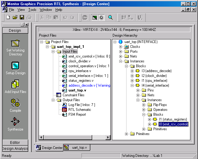Print using the printer toolbar icon

click(x=29, y=17)
